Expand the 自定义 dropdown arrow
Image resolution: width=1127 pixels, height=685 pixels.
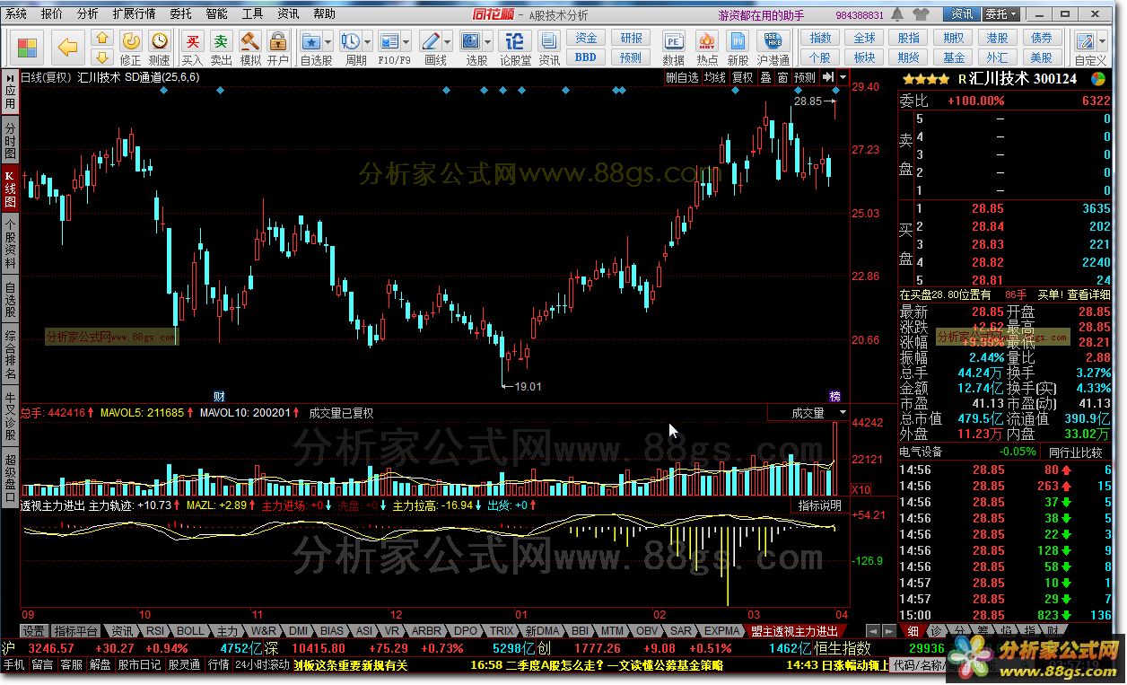coord(1102,42)
